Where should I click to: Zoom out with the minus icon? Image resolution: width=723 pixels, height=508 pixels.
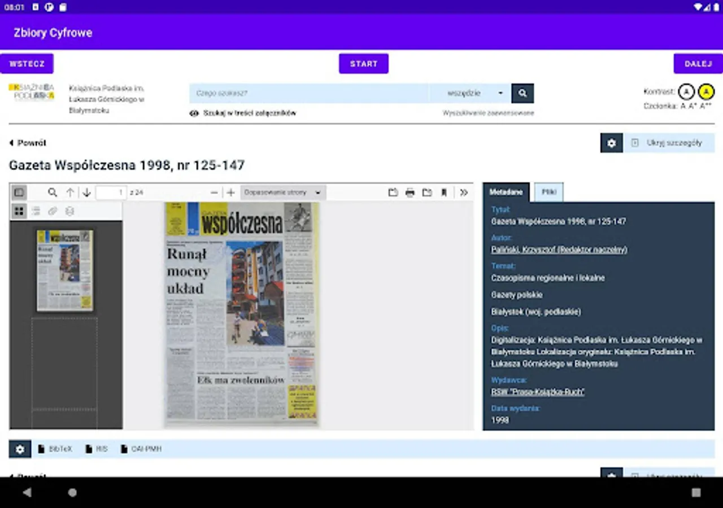pos(214,192)
